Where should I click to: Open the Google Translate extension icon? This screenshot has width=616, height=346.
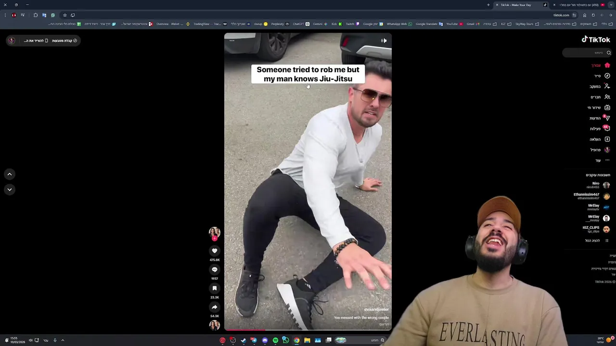pyautogui.click(x=44, y=15)
